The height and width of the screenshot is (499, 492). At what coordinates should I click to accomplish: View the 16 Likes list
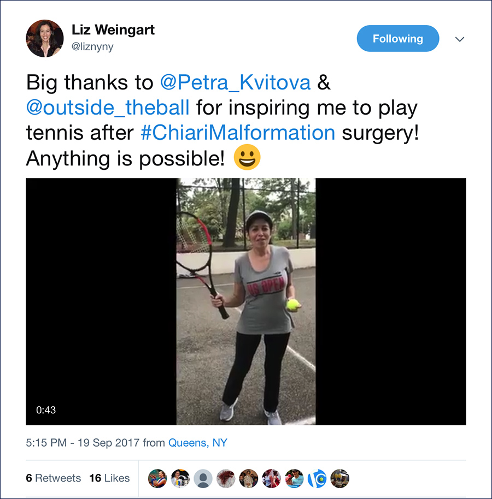pos(109,478)
